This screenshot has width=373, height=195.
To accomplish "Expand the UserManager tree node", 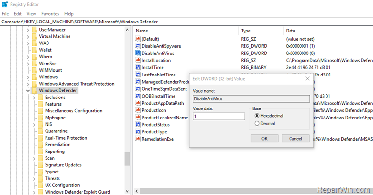I will click(x=28, y=30).
